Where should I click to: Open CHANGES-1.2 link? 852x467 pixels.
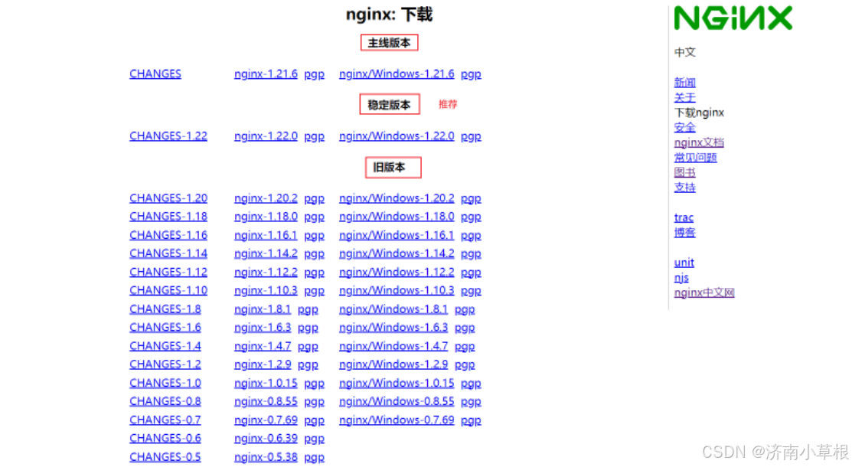coord(165,364)
